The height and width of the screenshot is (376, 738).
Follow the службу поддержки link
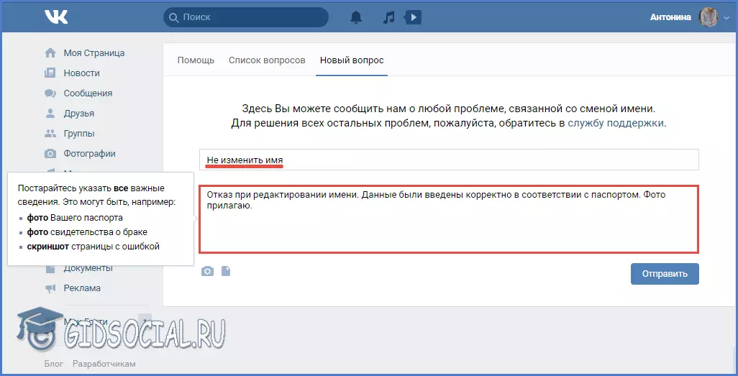coord(616,123)
